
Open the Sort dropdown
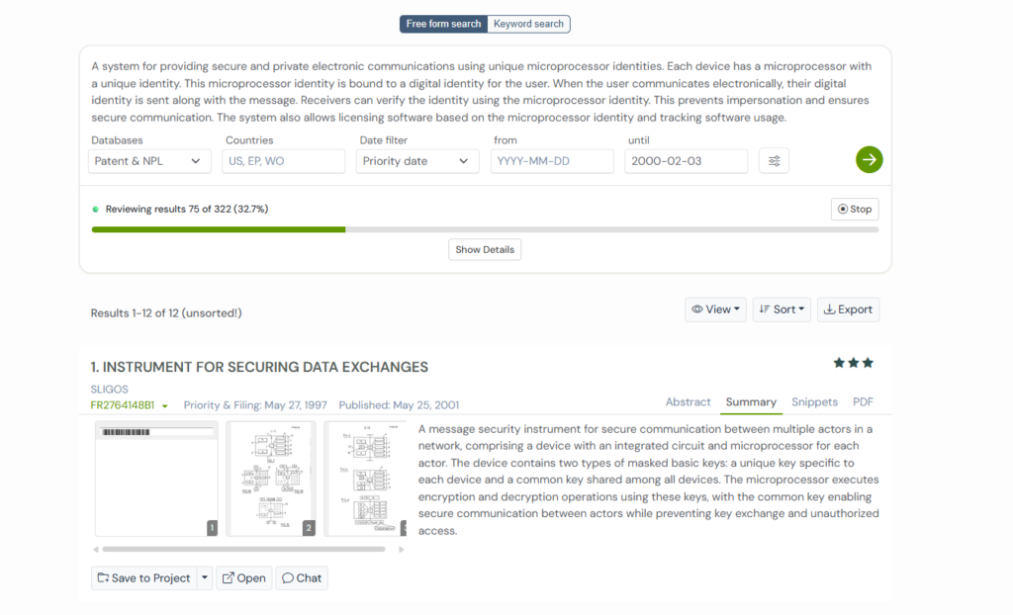[x=781, y=309]
